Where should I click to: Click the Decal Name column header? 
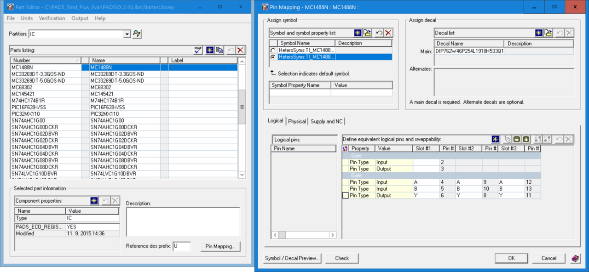469,44
